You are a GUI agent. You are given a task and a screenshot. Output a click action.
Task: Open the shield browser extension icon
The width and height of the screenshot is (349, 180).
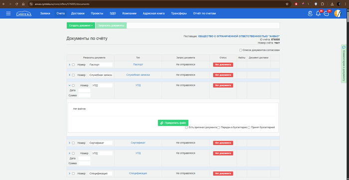[x=316, y=4]
